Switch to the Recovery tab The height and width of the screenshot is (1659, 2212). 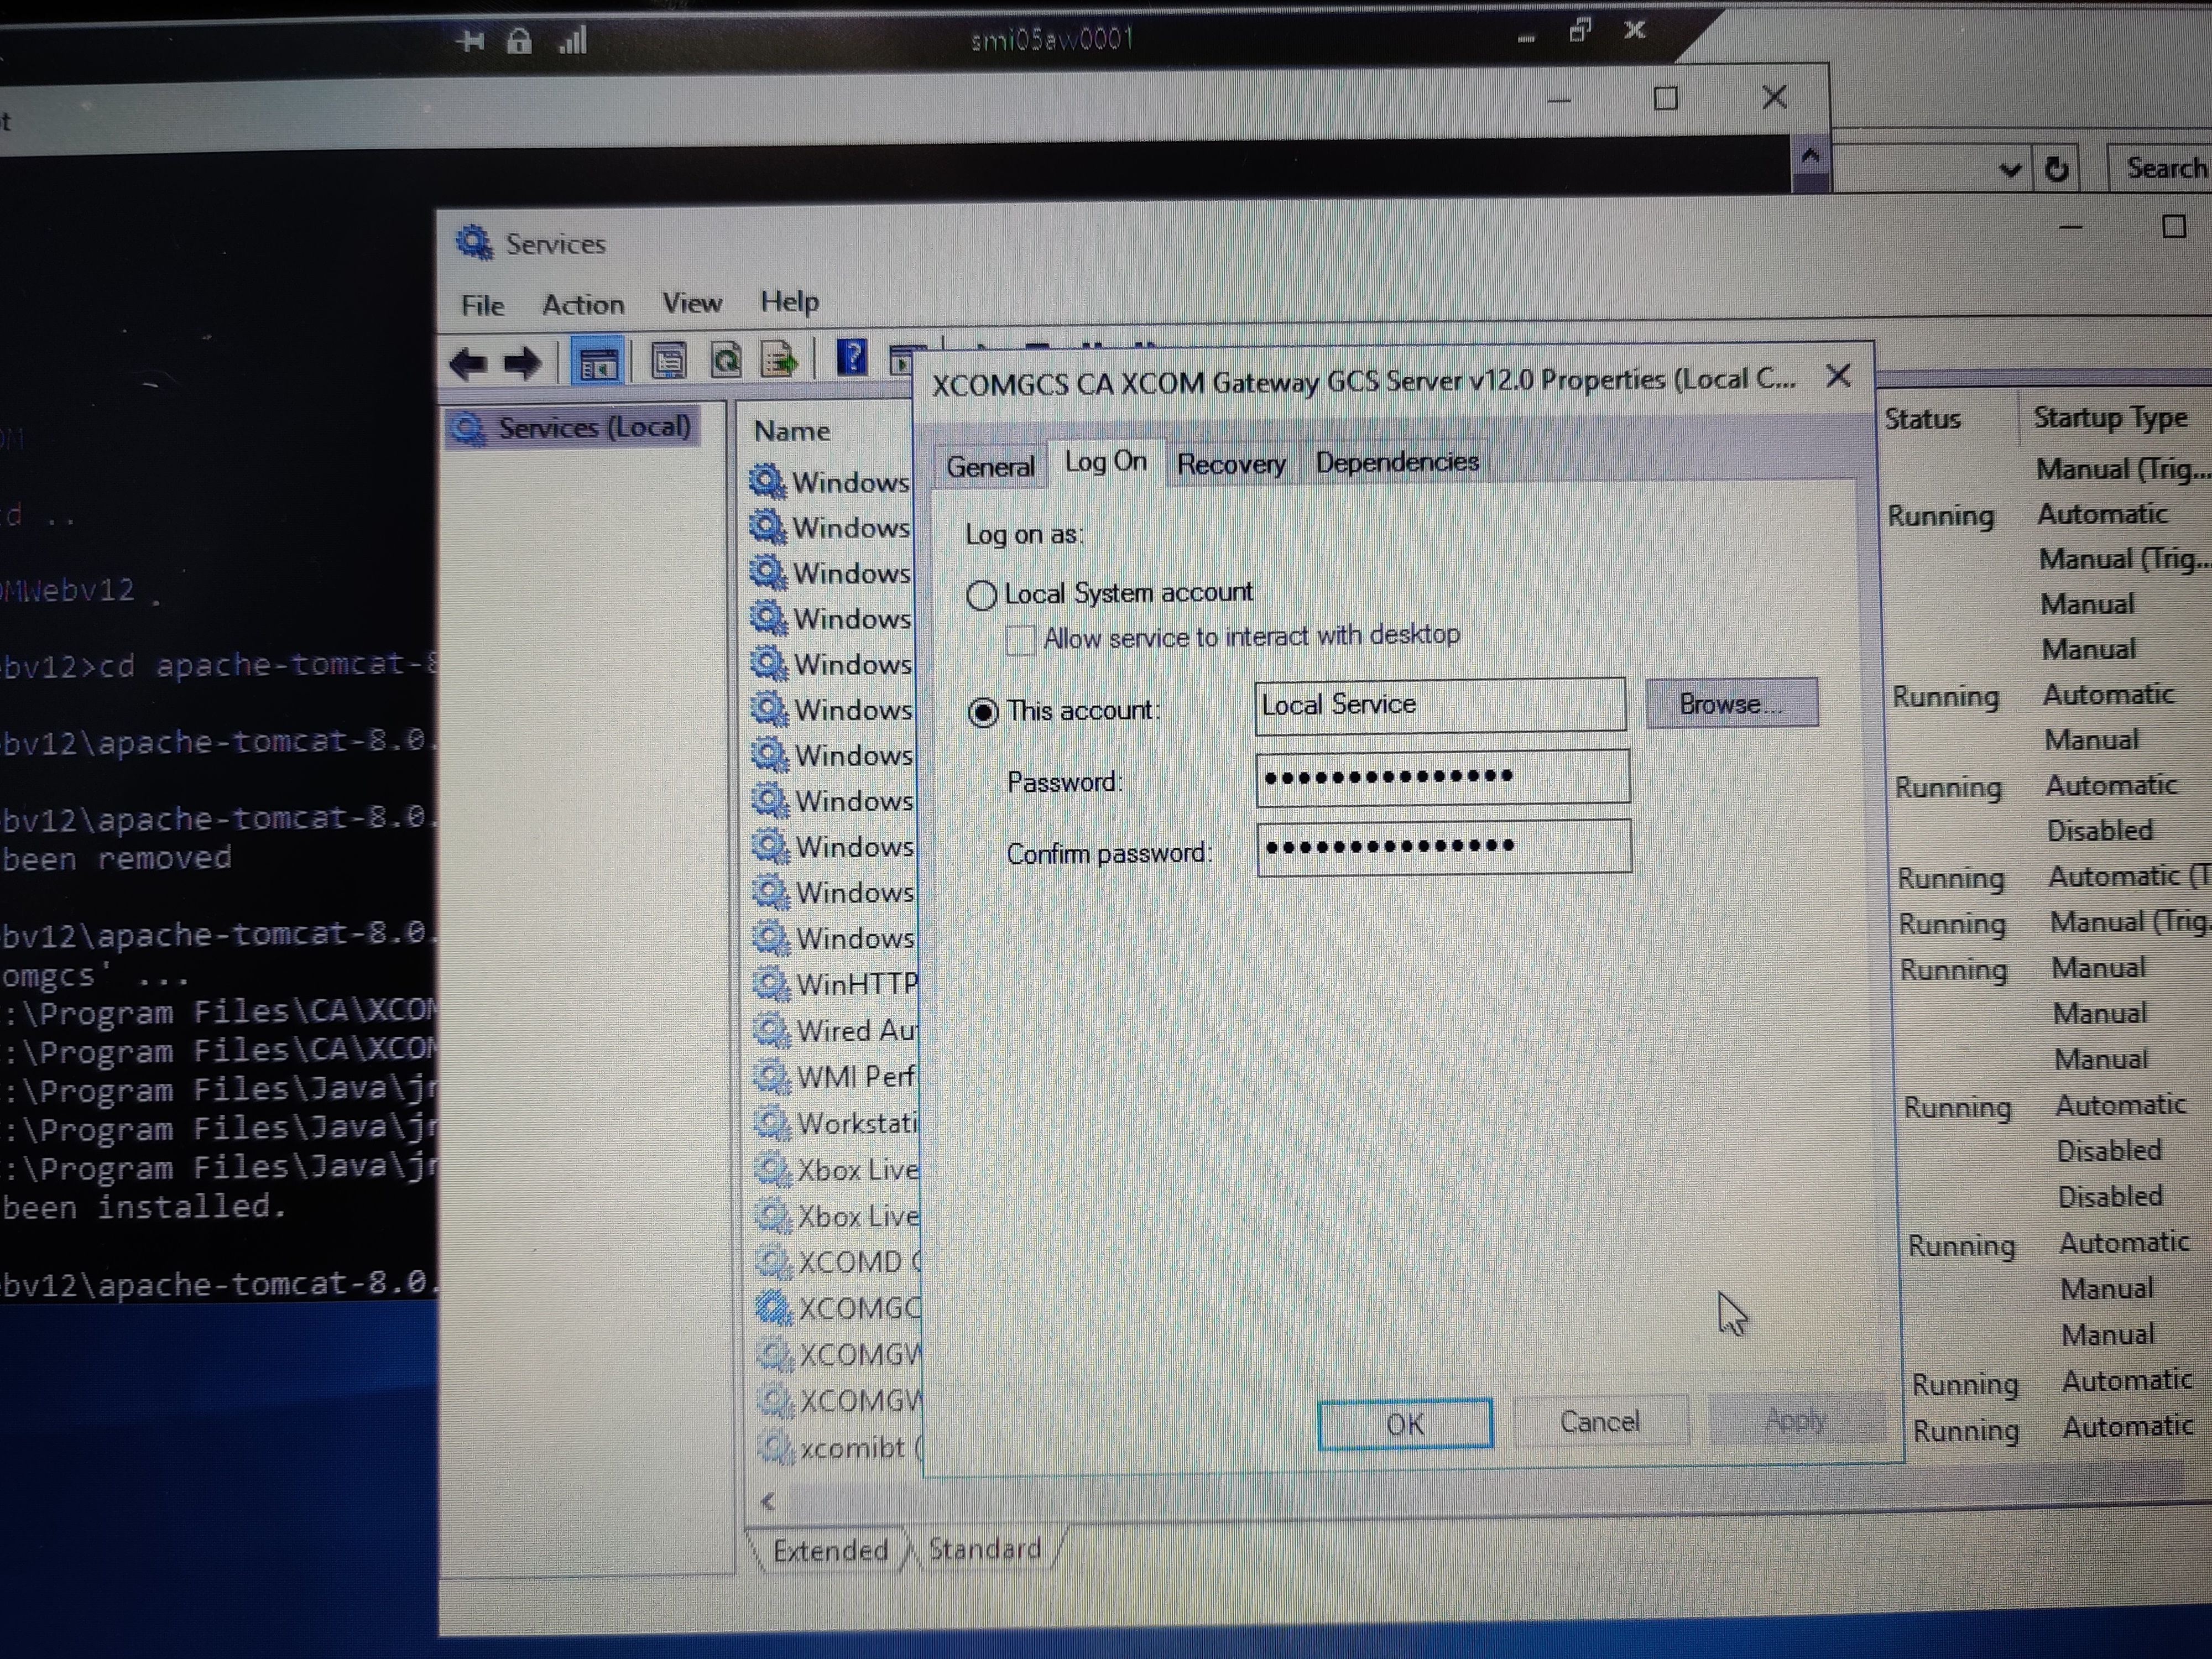tap(1230, 465)
